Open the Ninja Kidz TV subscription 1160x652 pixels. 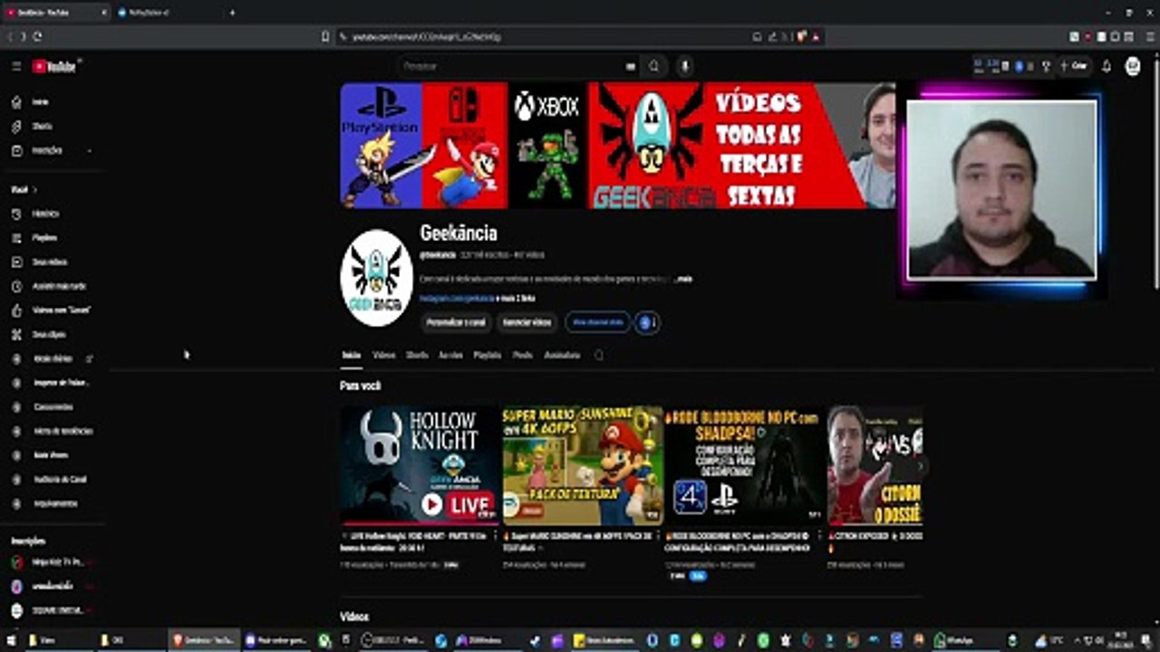coord(53,562)
